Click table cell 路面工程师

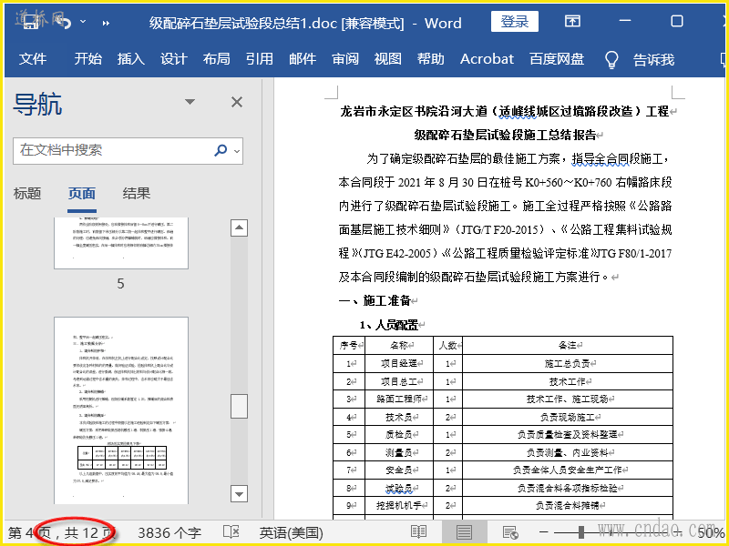(399, 399)
